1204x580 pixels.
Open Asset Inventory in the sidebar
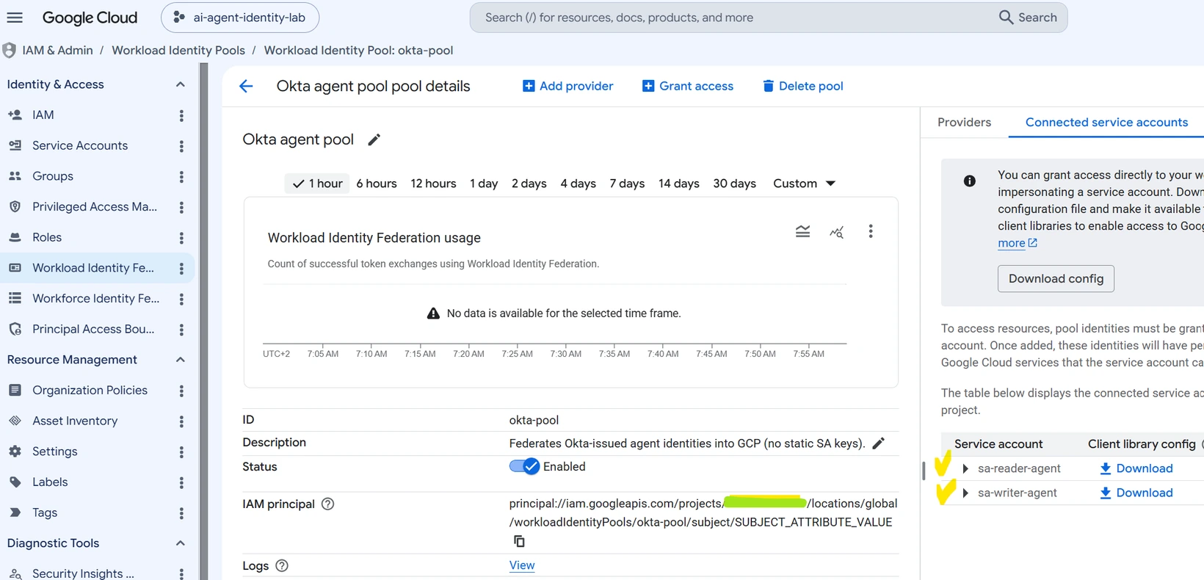[75, 421]
